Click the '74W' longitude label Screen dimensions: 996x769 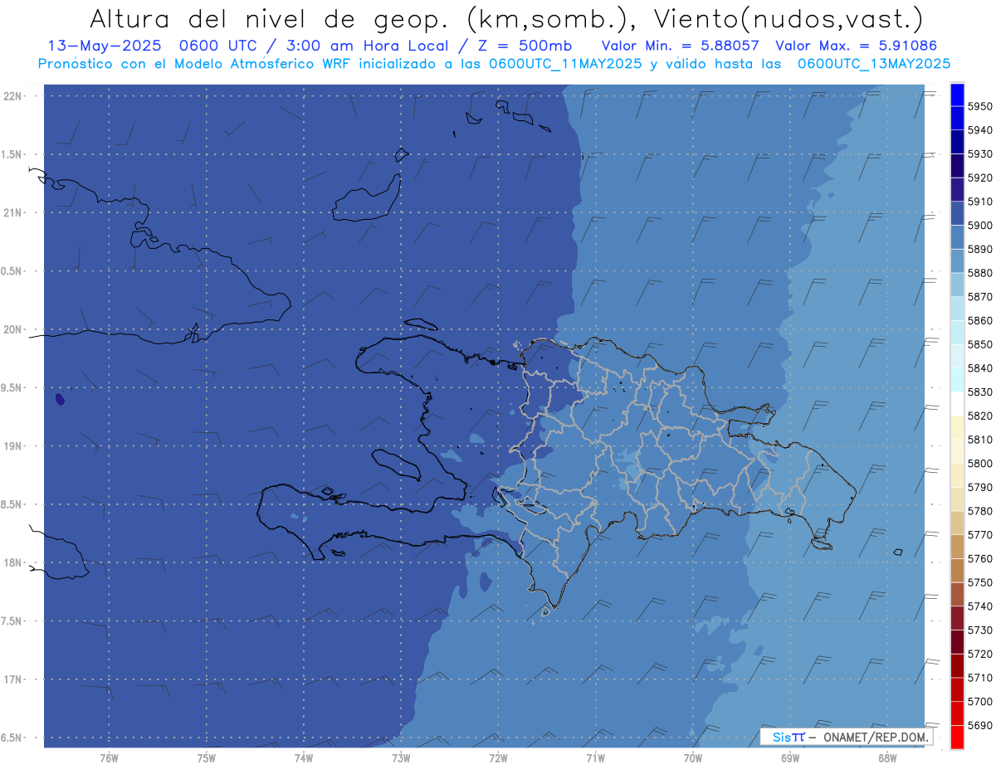303,757
